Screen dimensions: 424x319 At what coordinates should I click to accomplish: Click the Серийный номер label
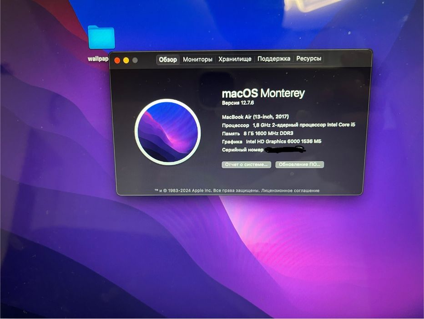pyautogui.click(x=242, y=150)
